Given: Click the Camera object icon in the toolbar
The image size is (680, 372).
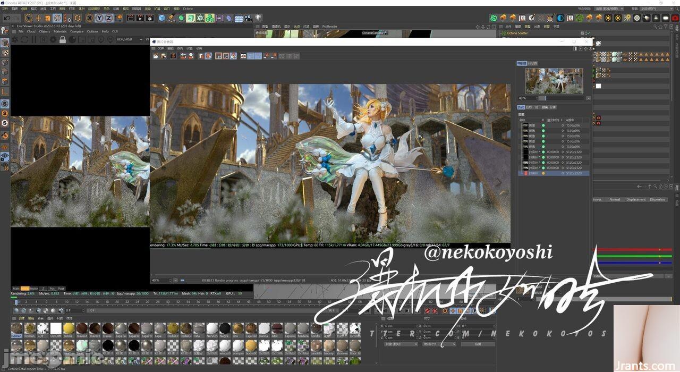Looking at the screenshot, I should pos(249,18).
